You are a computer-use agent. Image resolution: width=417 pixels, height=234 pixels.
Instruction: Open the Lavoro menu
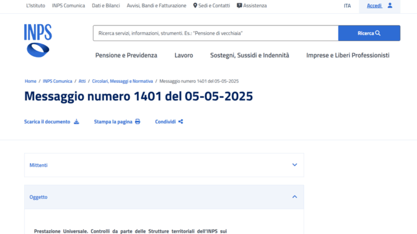184,55
